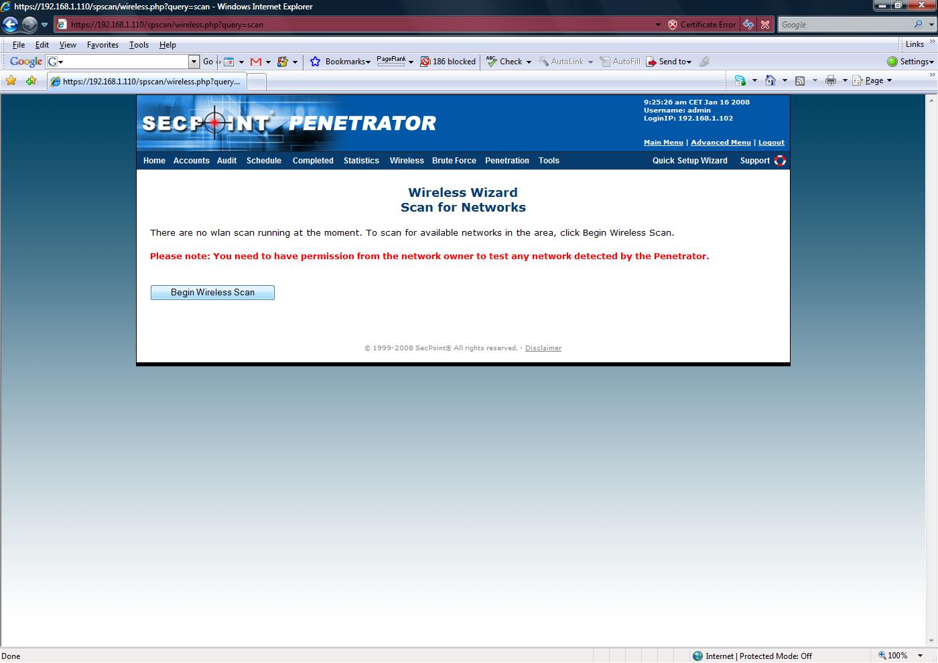Click the Add to Favorites star-plus icon
Viewport: 938px width, 663px height.
tap(31, 81)
